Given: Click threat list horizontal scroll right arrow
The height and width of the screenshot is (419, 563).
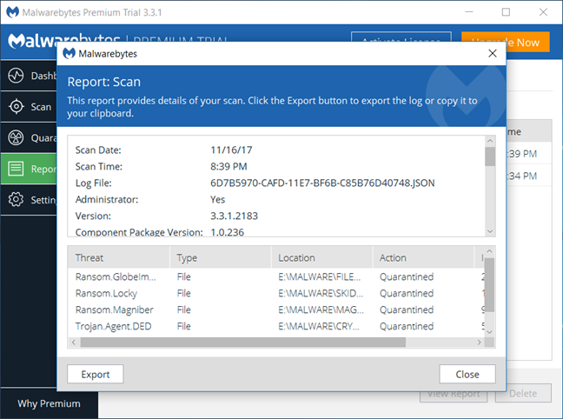Looking at the screenshot, I should [x=479, y=343].
